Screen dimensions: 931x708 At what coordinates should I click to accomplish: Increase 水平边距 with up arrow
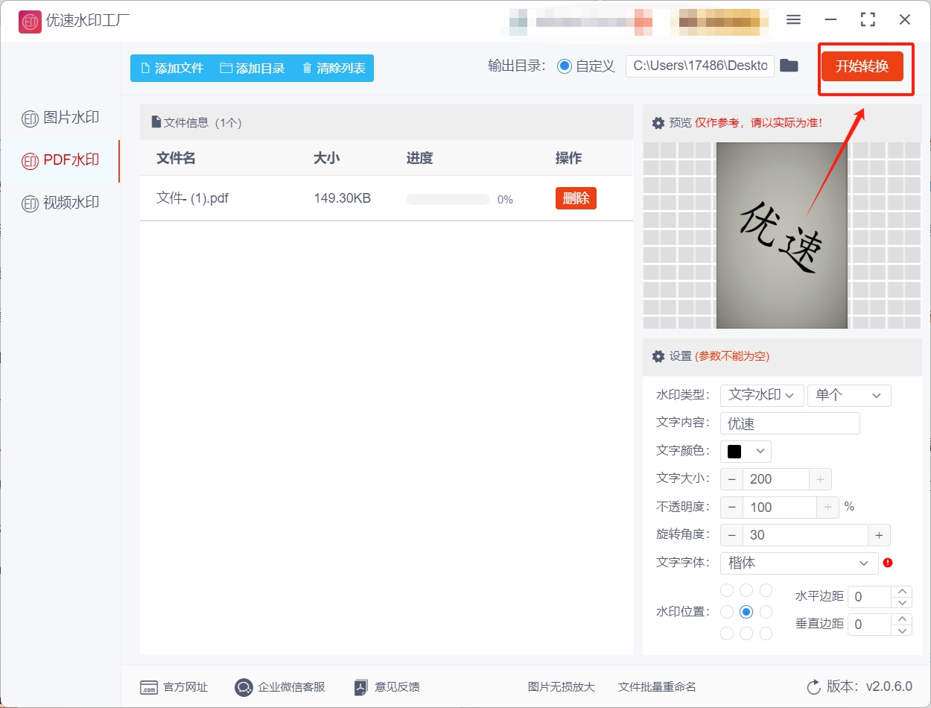coord(902,591)
